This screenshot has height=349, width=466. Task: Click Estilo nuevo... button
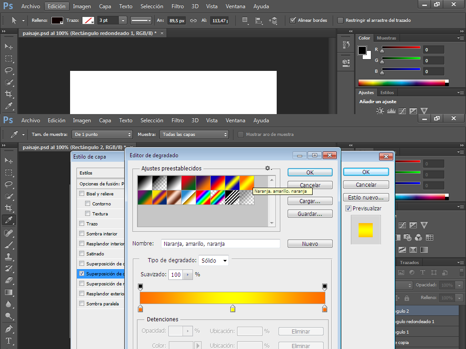[x=366, y=197]
